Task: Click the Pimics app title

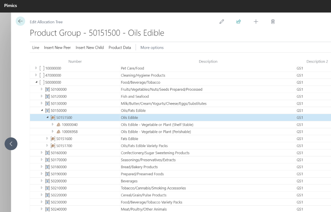Action: click(x=10, y=6)
